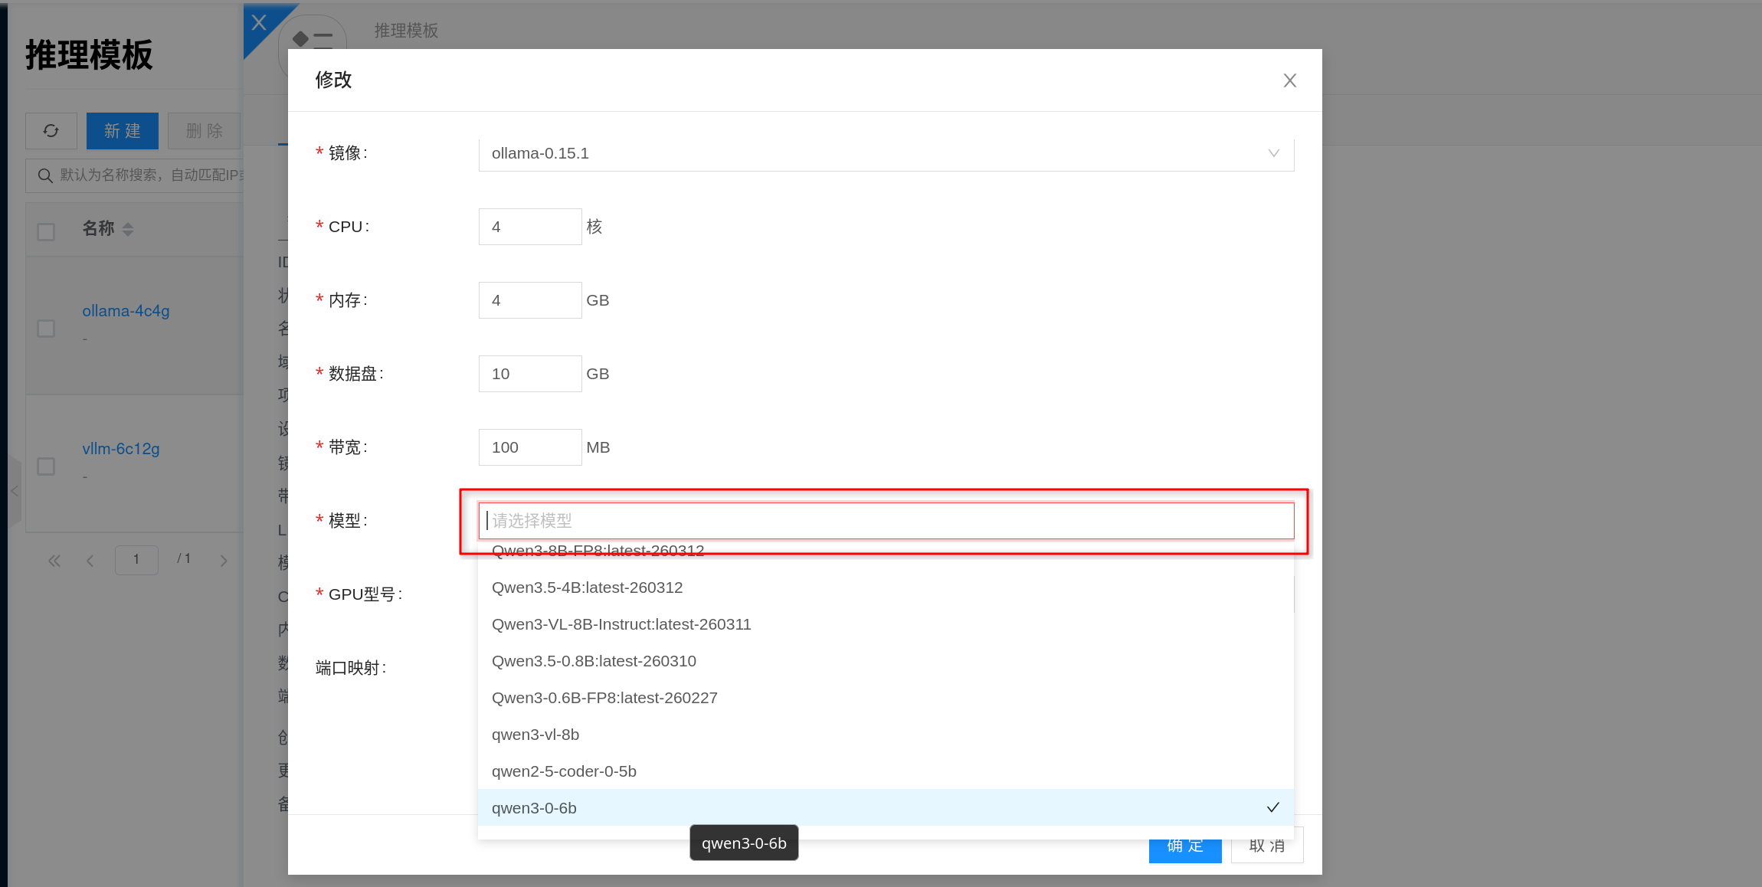This screenshot has height=887, width=1762.
Task: Pick the Qwen3-VL-8B-Instruct option
Action: [621, 624]
